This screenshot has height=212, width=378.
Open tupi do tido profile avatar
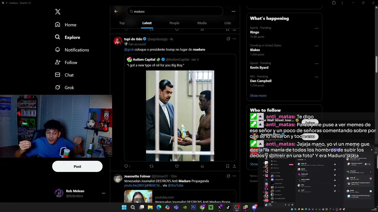point(118,41)
